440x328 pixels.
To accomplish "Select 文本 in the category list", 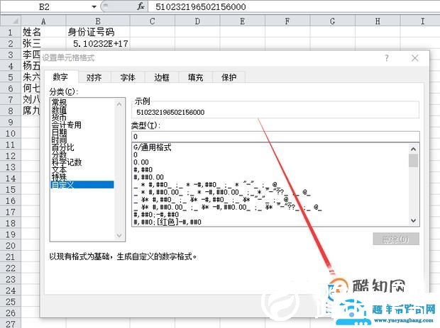I will click(82, 169).
